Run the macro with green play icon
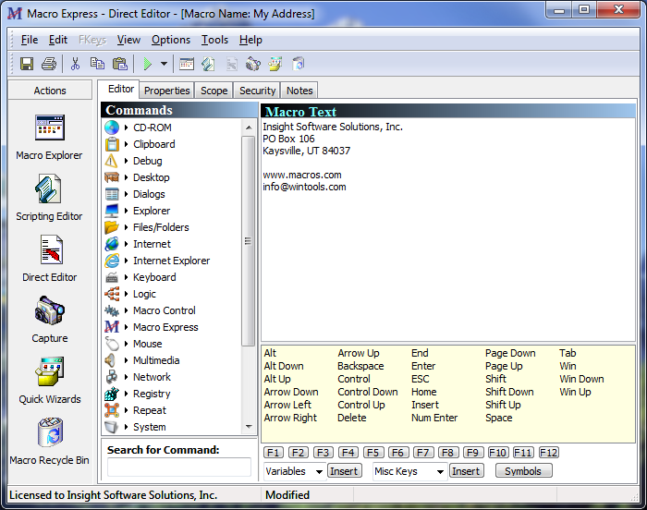This screenshot has width=647, height=510. [147, 64]
